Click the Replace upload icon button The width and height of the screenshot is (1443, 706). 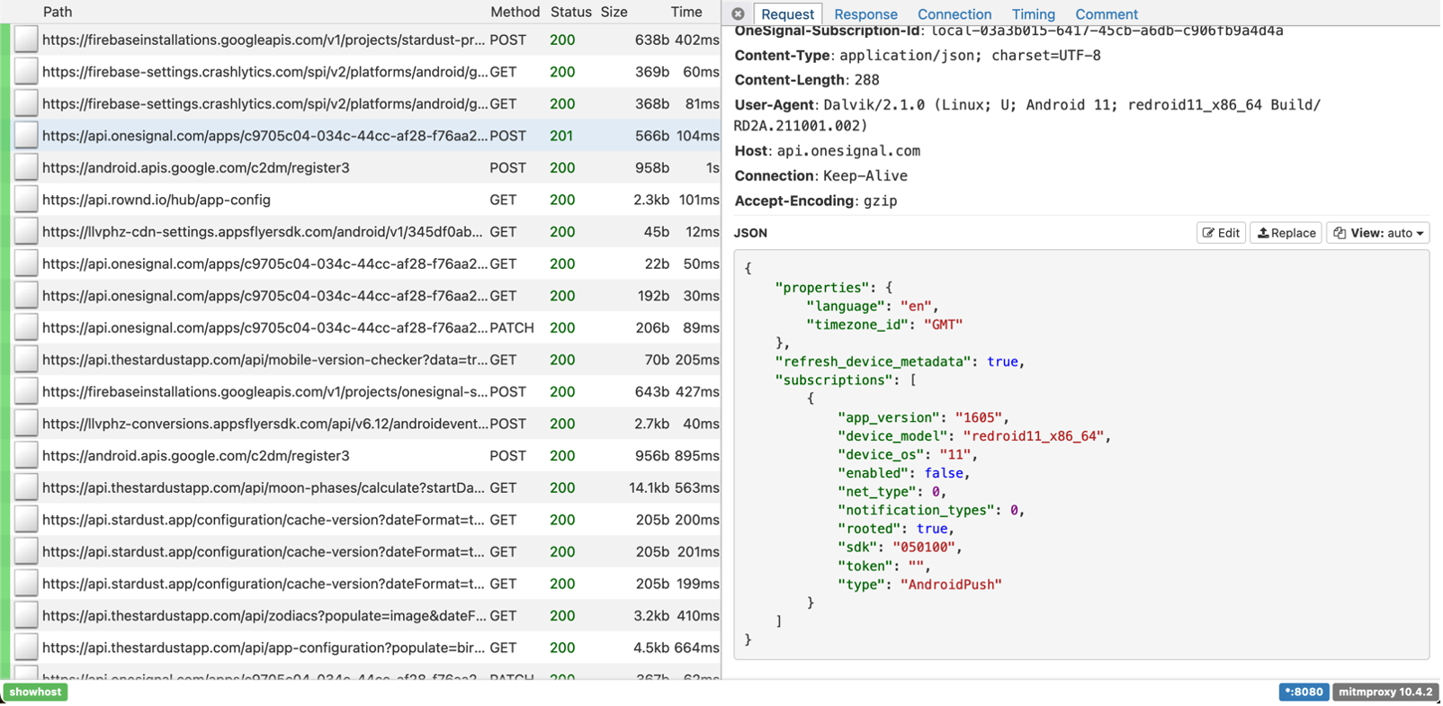1286,233
